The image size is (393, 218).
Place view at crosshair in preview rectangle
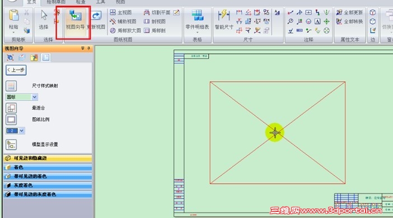click(275, 132)
